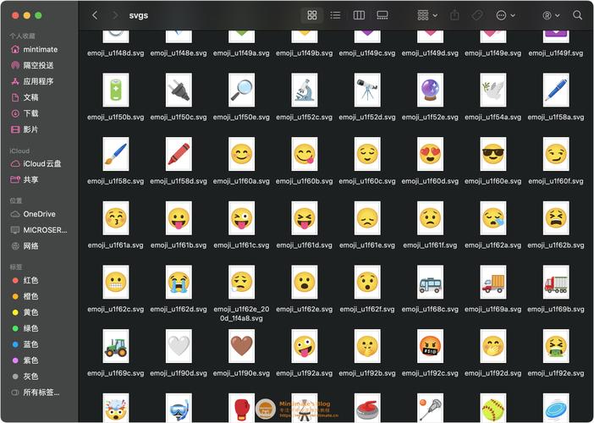Switch to icon grid view

(312, 15)
